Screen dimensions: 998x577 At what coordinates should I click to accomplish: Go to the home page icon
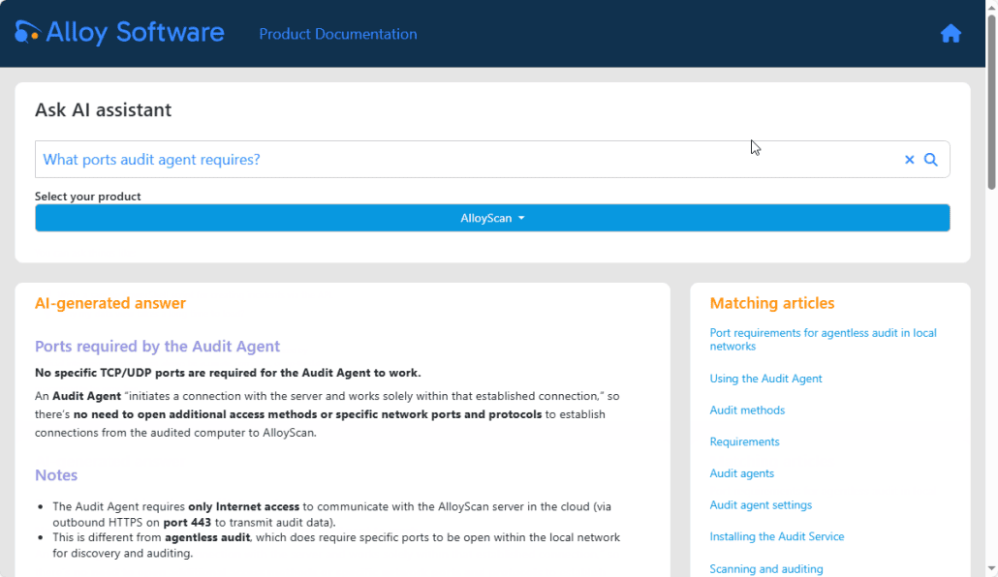[951, 33]
